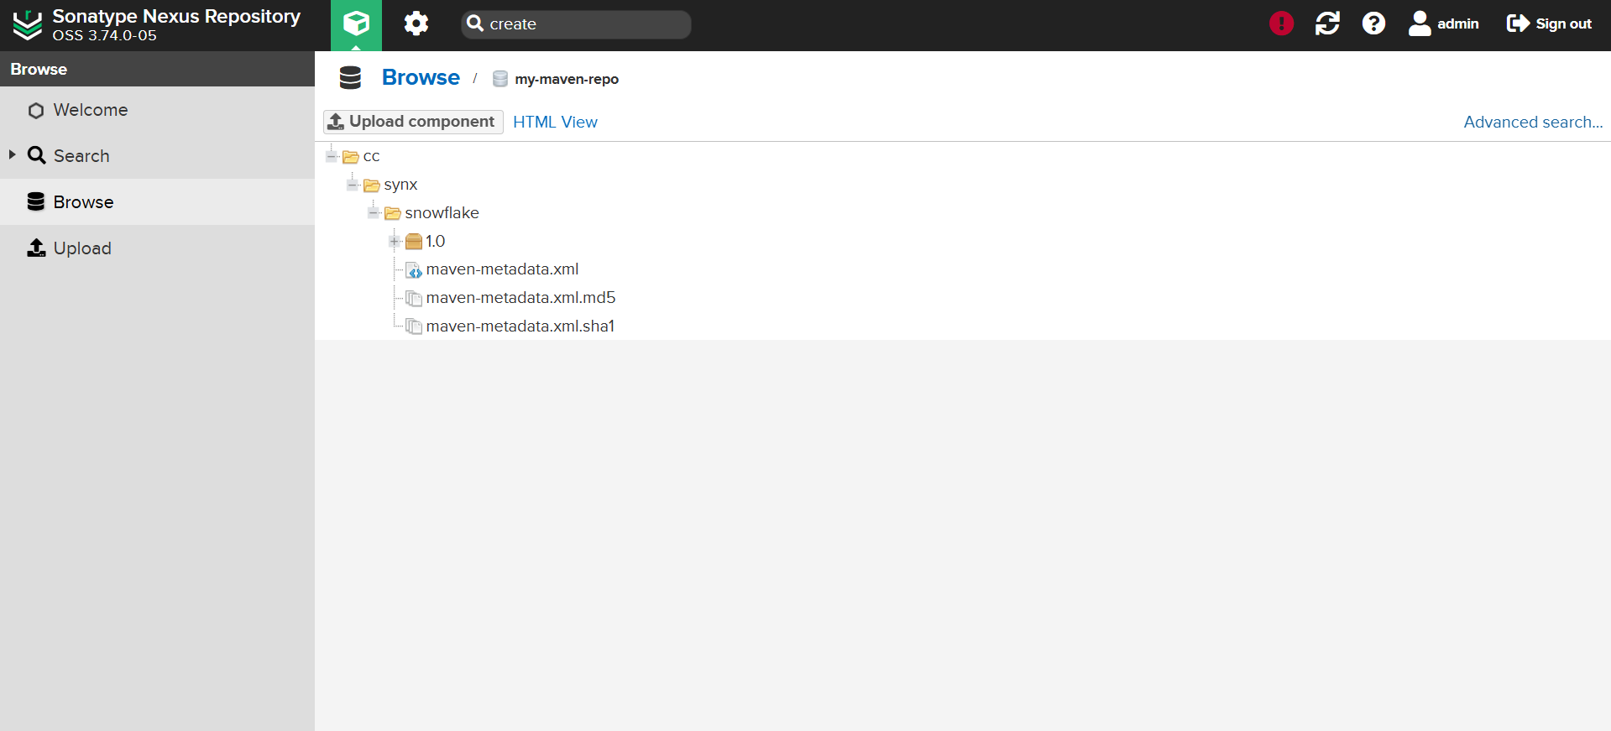The width and height of the screenshot is (1611, 731).
Task: Open Search in the sidebar menu
Action: pyautogui.click(x=157, y=155)
